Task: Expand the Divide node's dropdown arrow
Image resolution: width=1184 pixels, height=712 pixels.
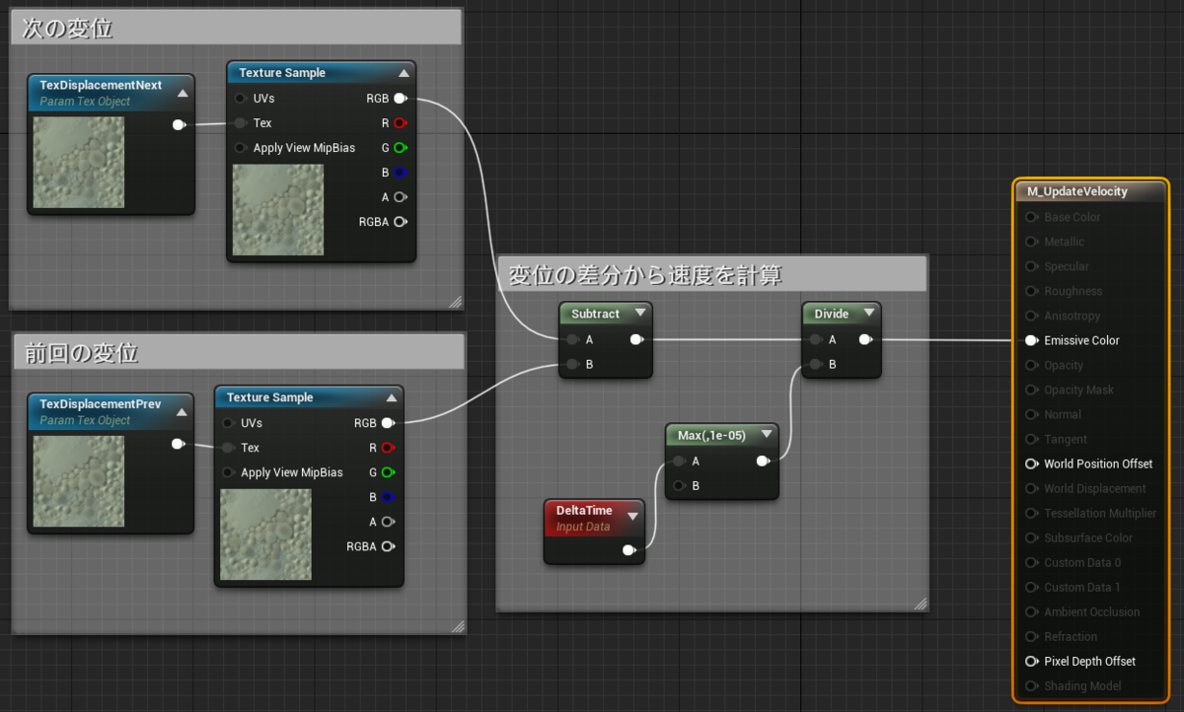Action: pyautogui.click(x=868, y=314)
